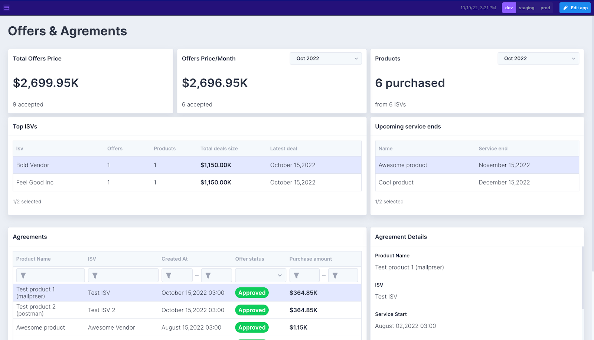Switch to the dev environment tab

[x=509, y=8]
